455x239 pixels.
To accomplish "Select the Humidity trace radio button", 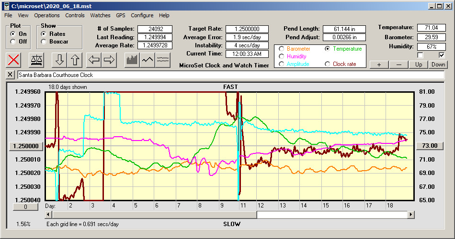I will (281, 56).
